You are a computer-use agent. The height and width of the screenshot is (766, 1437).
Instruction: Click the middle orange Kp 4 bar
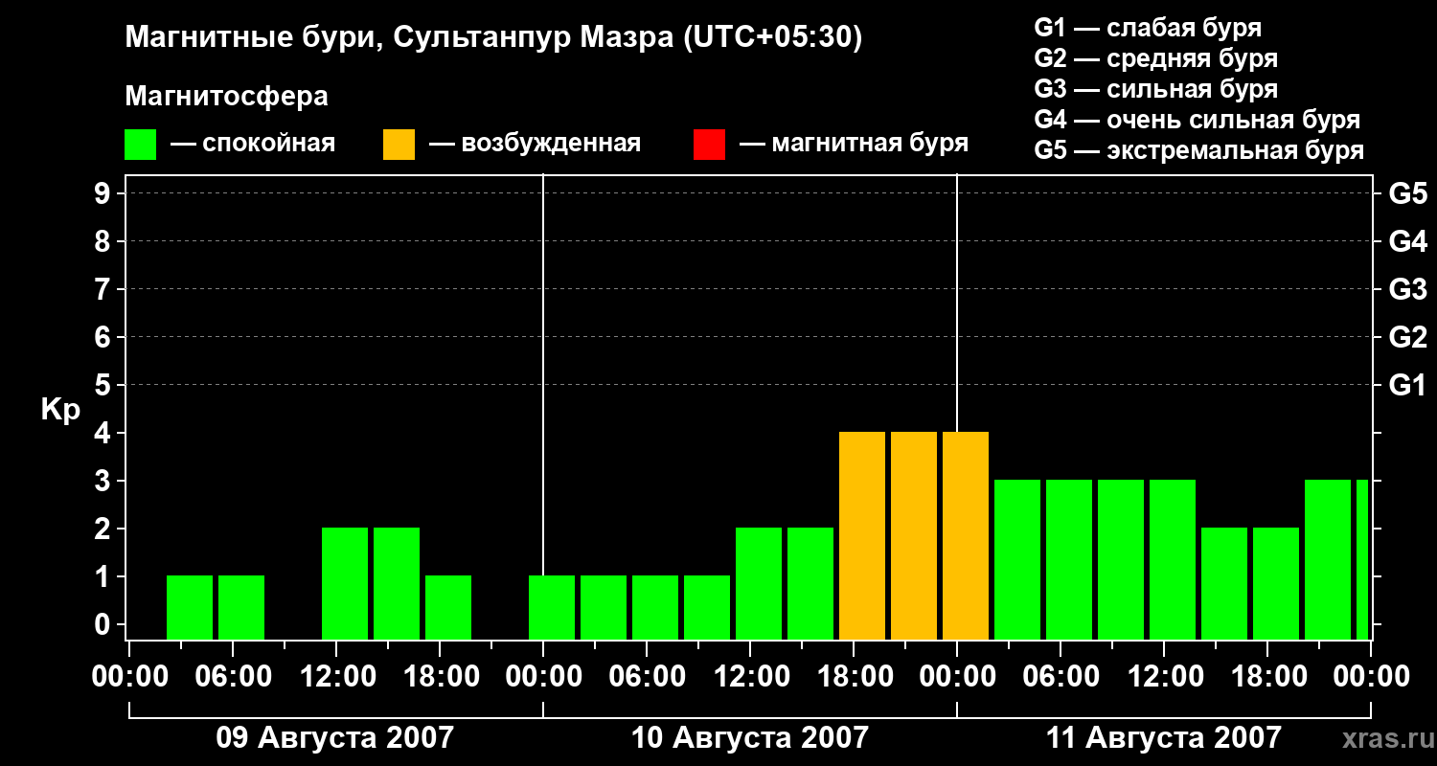click(914, 536)
